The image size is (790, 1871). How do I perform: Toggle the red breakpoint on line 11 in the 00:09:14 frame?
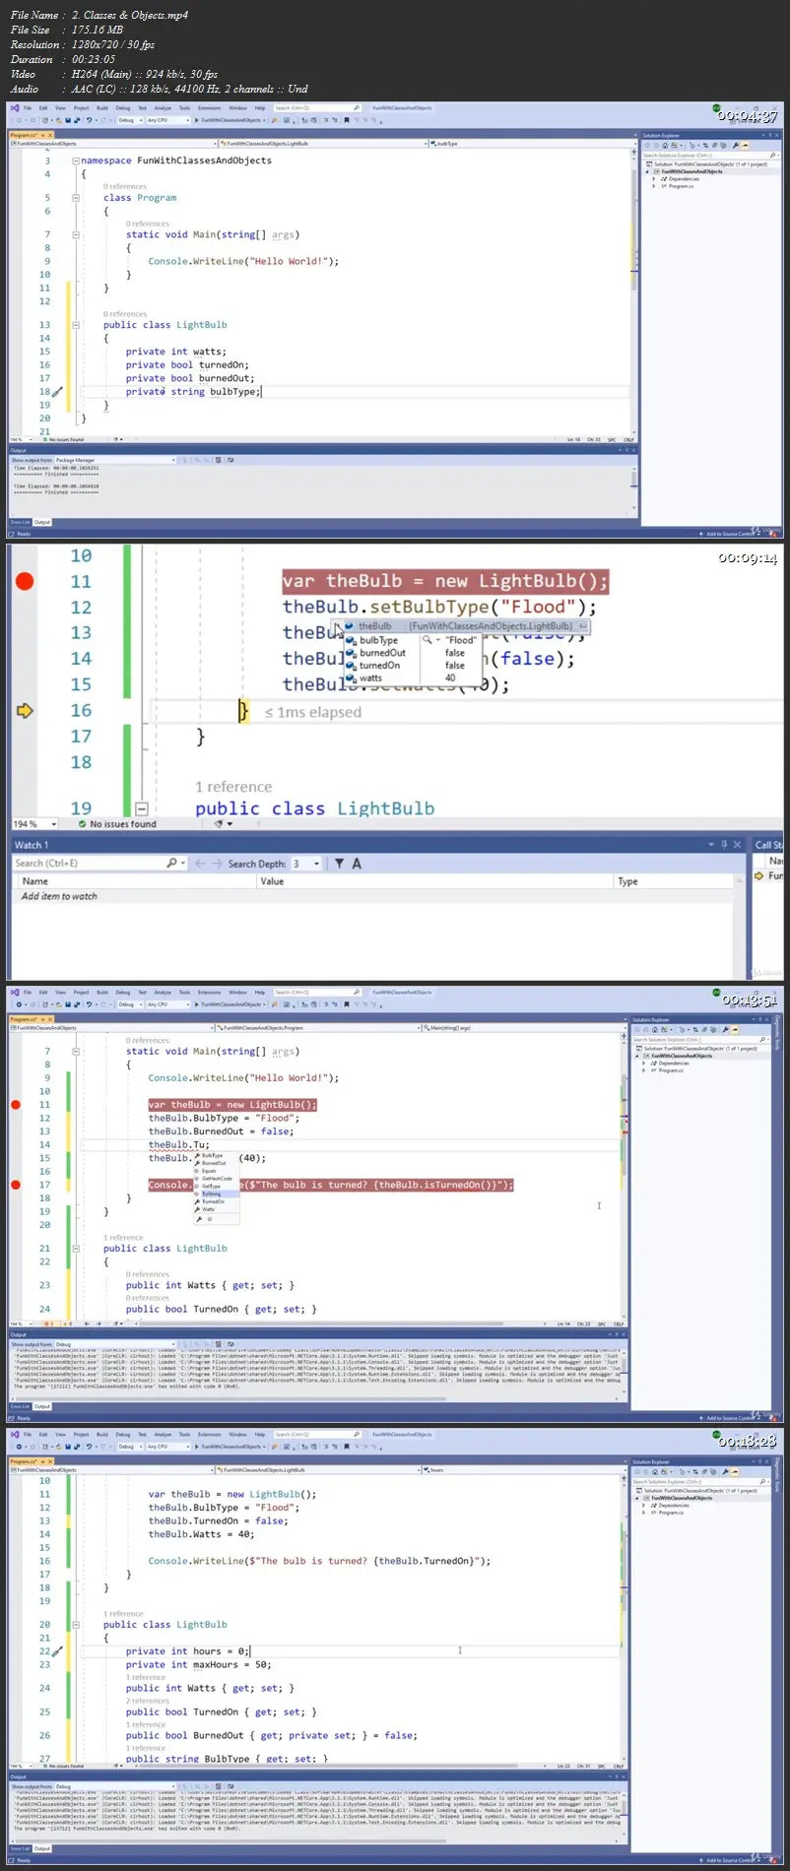[x=25, y=581]
